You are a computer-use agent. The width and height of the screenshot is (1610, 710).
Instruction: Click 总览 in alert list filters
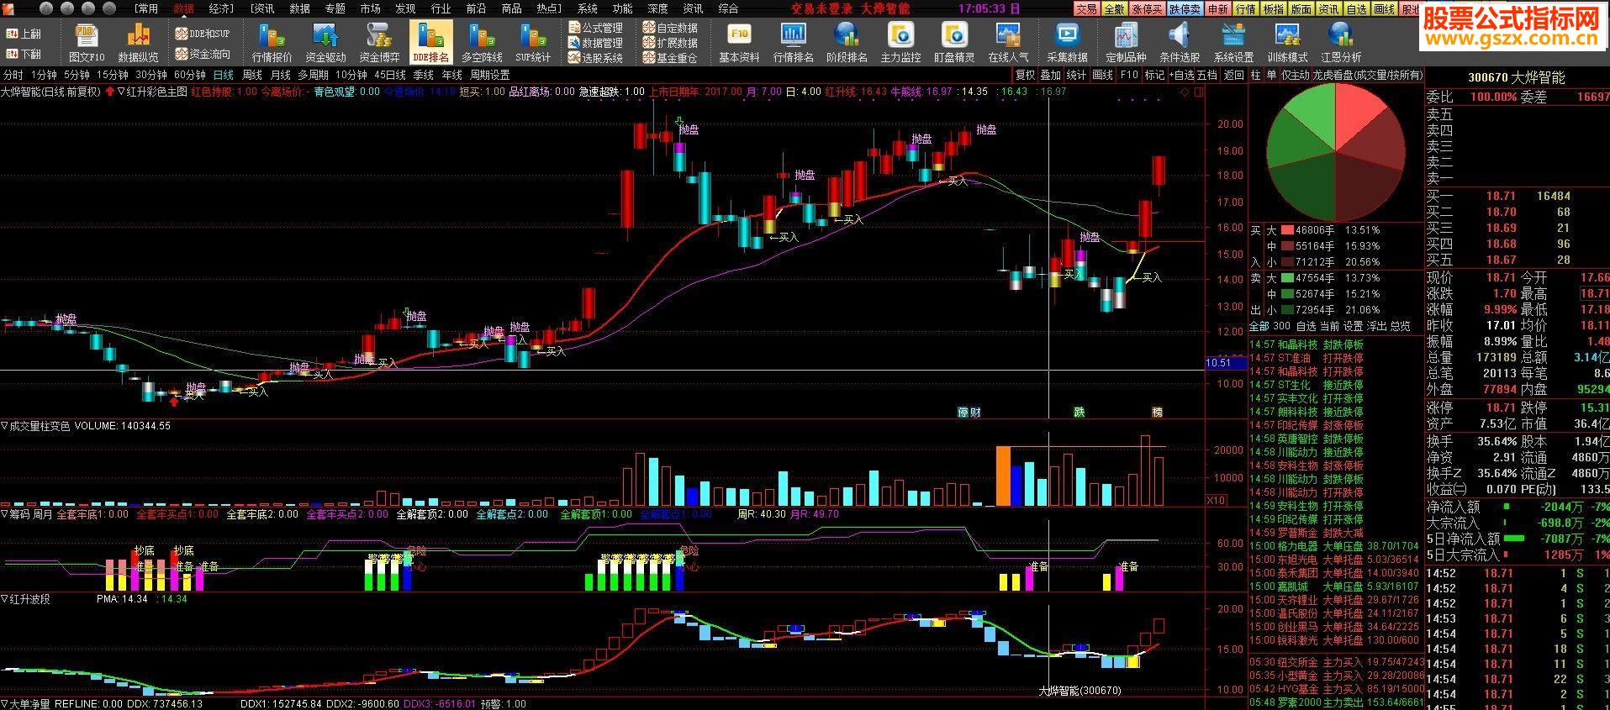click(x=1400, y=326)
